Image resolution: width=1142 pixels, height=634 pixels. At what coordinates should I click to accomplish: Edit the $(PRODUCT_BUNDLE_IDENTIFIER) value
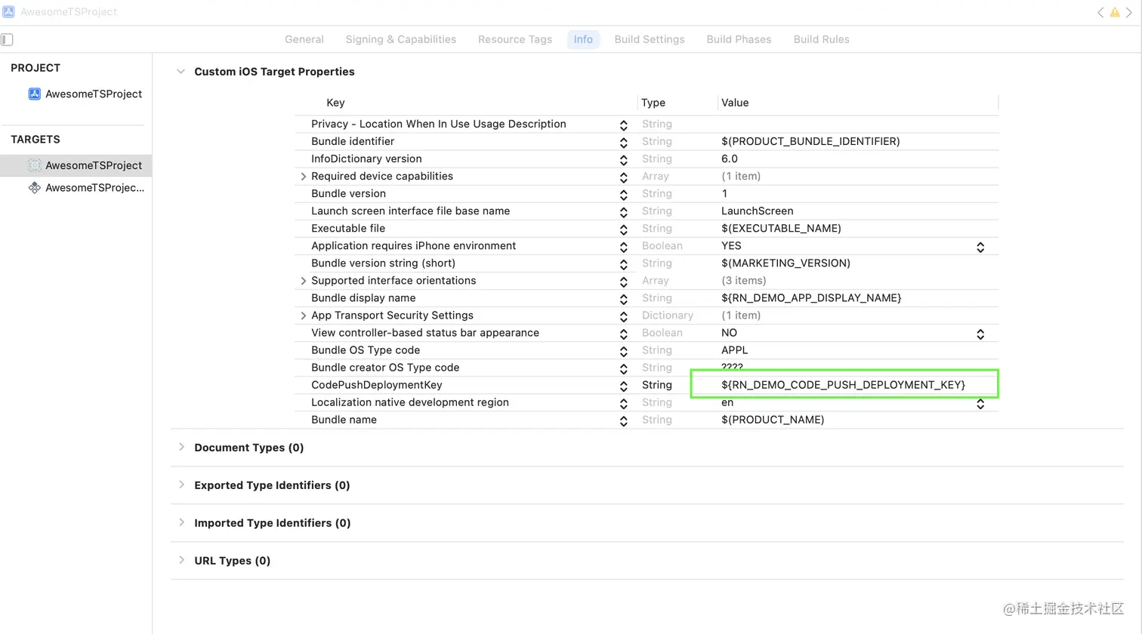(x=810, y=141)
